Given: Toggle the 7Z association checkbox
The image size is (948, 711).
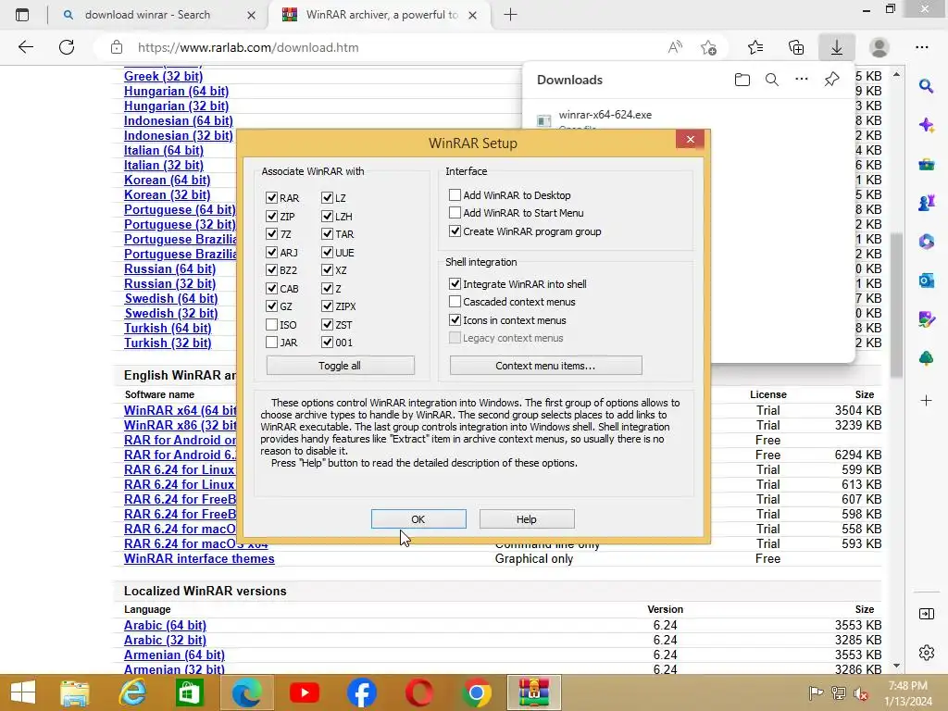Looking at the screenshot, I should 271,234.
